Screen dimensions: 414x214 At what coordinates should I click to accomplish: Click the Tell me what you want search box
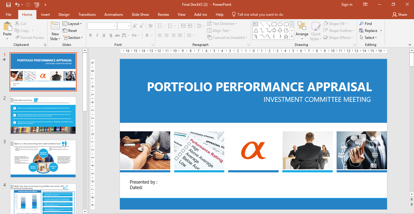257,15
